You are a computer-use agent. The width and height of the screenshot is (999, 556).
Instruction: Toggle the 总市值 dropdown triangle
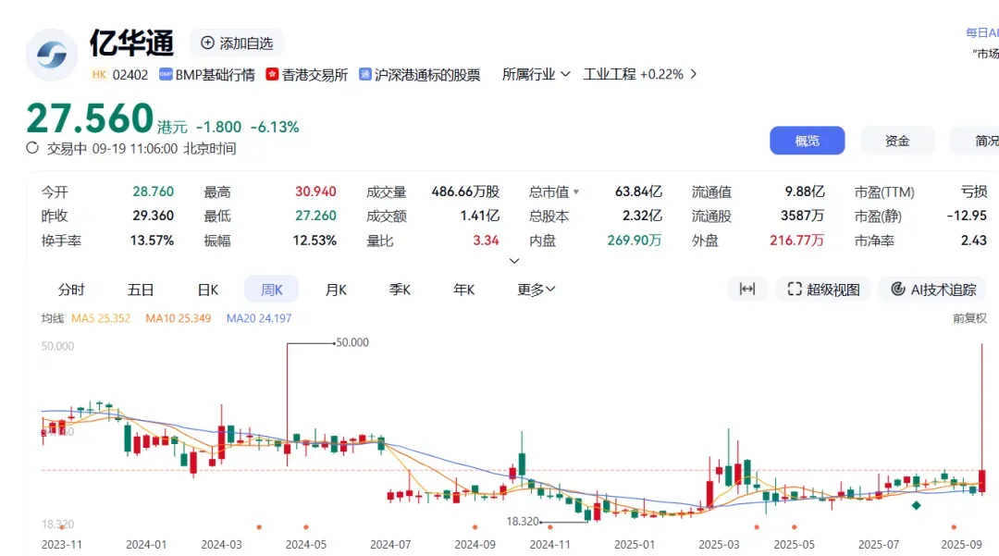576,192
